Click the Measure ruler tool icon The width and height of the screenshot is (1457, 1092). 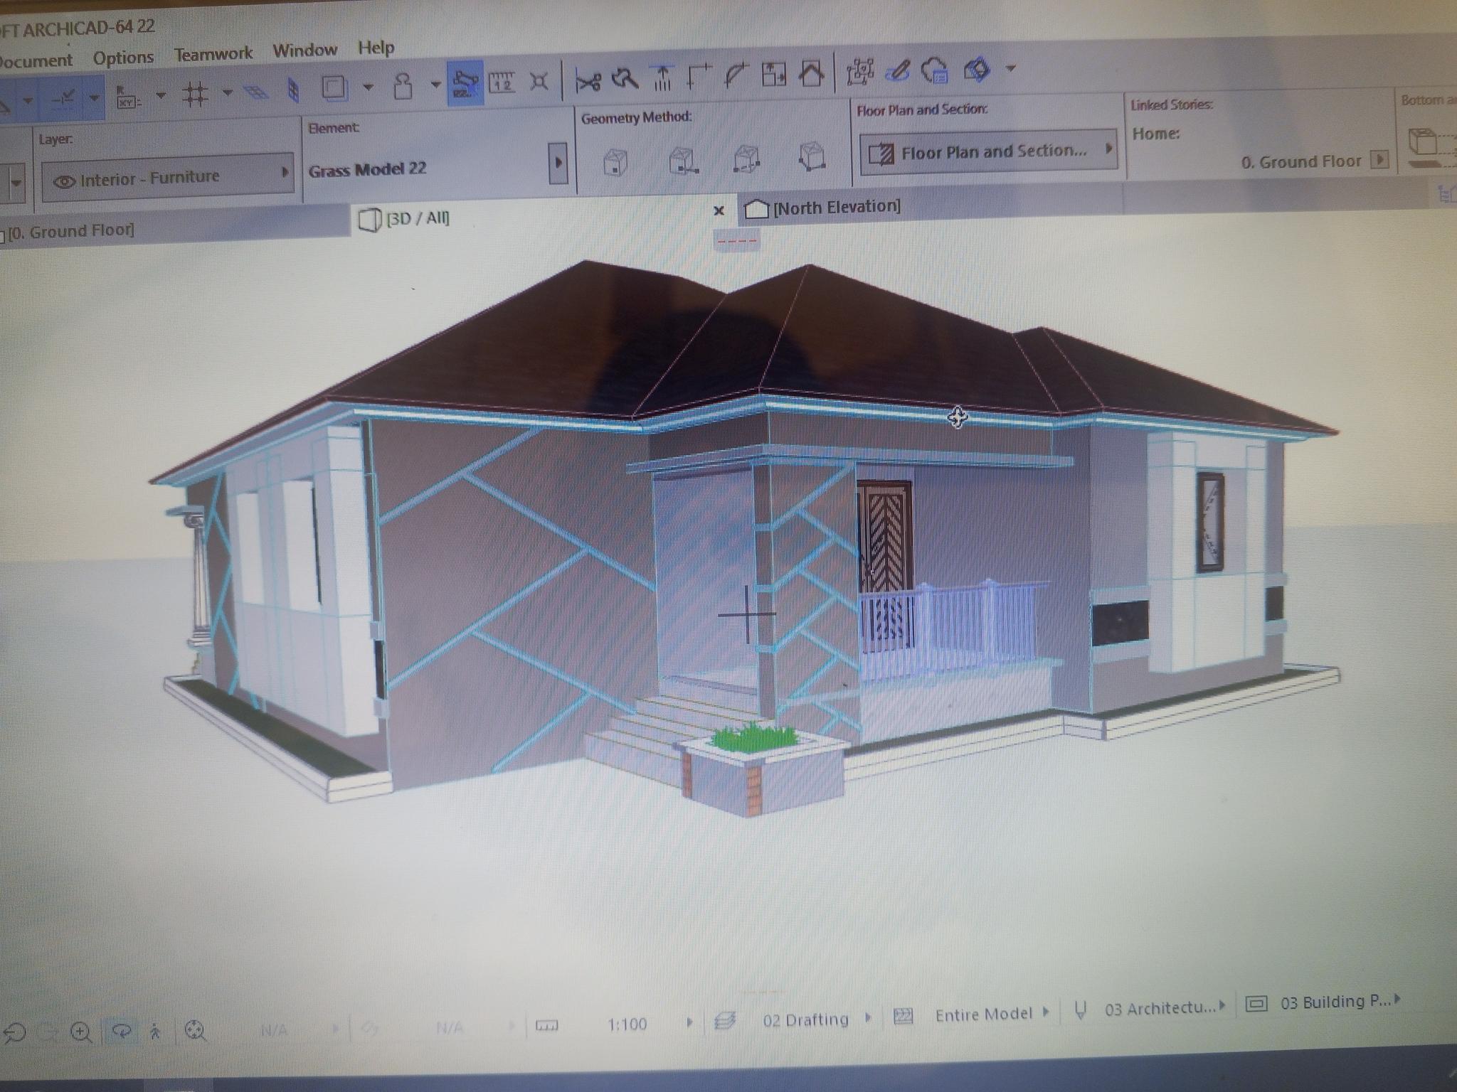502,82
